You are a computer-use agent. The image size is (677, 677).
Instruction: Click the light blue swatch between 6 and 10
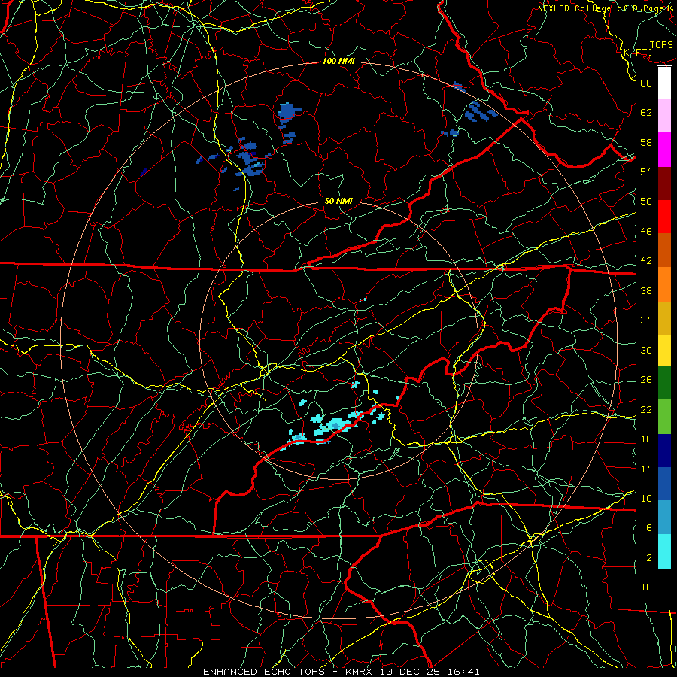664,518
